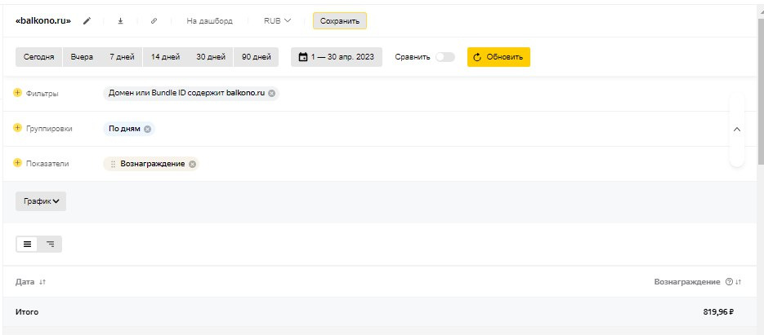Screen dimensions: 764x335
Task: Remove the Вознаграждение metric chip
Action: [x=193, y=164]
